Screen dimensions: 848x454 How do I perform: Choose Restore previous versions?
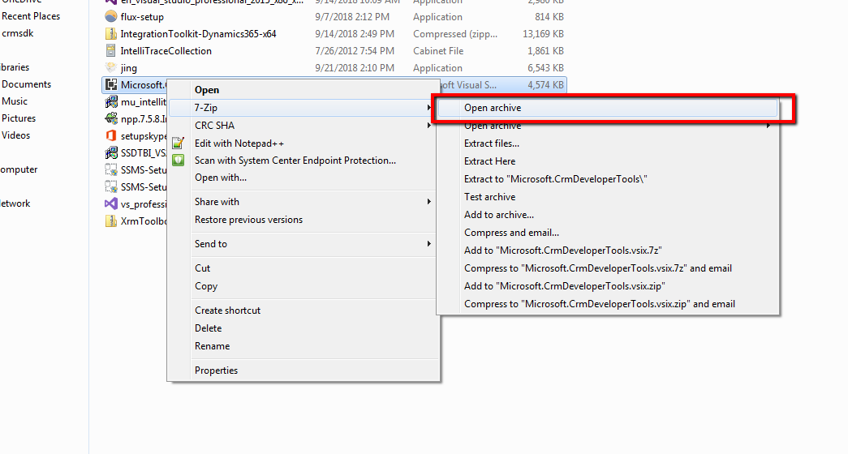coord(304,220)
